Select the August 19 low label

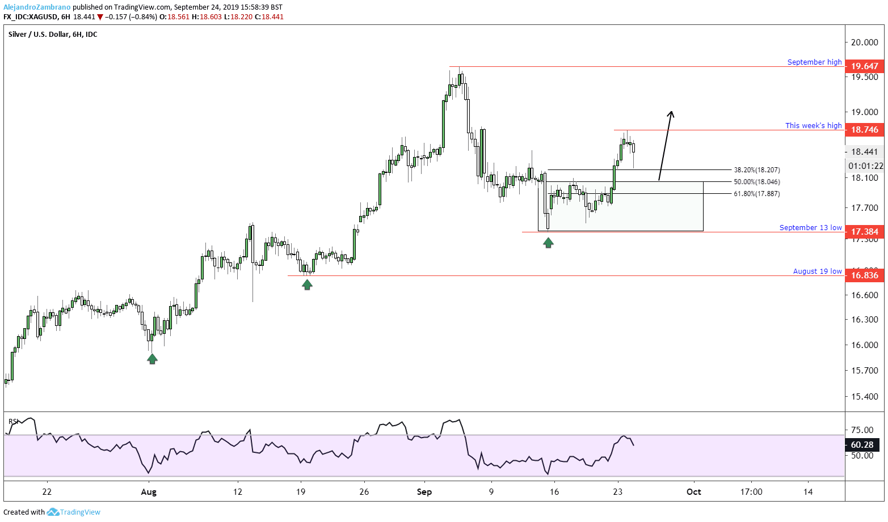[x=817, y=271]
